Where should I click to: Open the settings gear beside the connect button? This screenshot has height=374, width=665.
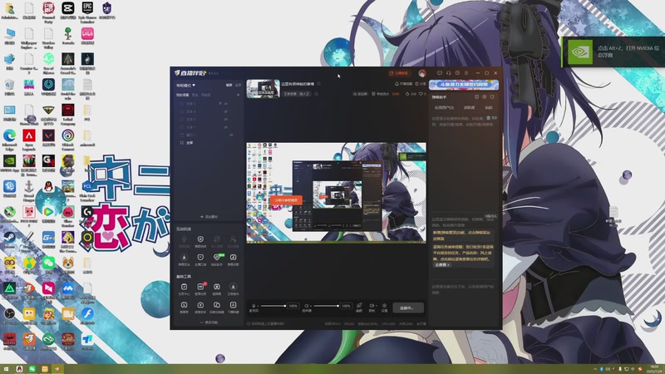pos(384,306)
